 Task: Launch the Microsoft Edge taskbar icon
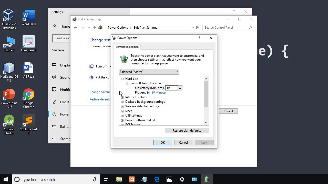tap(157, 179)
